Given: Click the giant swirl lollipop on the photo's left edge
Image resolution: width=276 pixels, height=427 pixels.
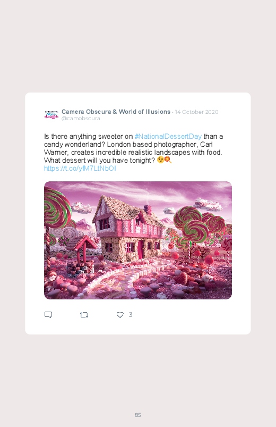Looking at the screenshot, I should coord(56,210).
